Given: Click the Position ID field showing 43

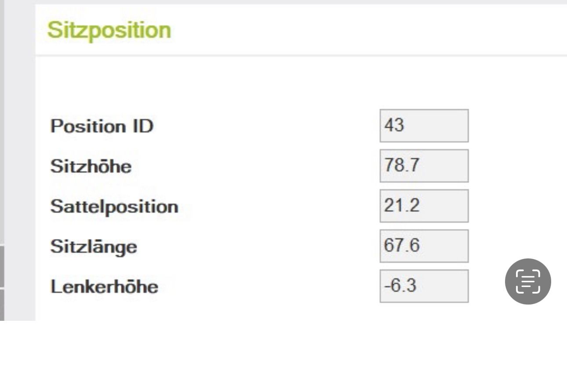Looking at the screenshot, I should (x=424, y=126).
